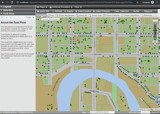Screen dimensions: 160x114
Task: Pan the map down with arrow control
Action: pos(155,45)
